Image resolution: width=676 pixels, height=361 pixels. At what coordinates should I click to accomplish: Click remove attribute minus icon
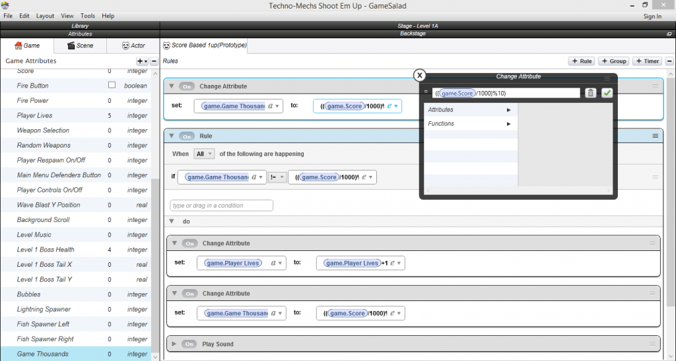(x=154, y=61)
